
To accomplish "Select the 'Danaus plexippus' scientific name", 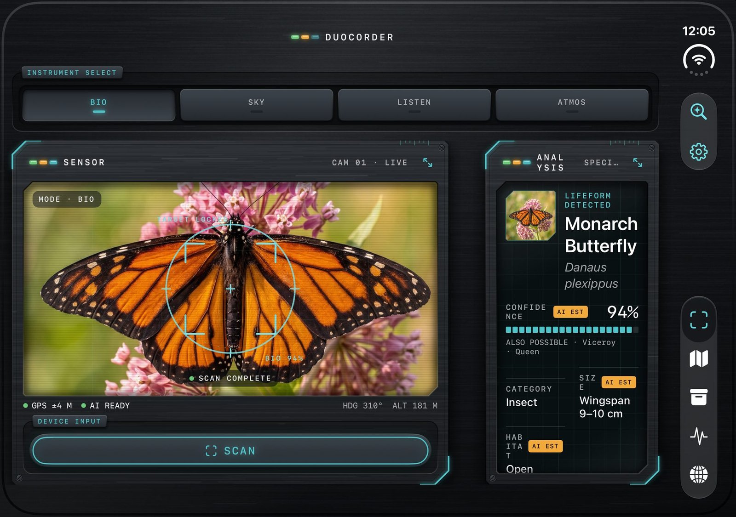I will click(x=592, y=275).
